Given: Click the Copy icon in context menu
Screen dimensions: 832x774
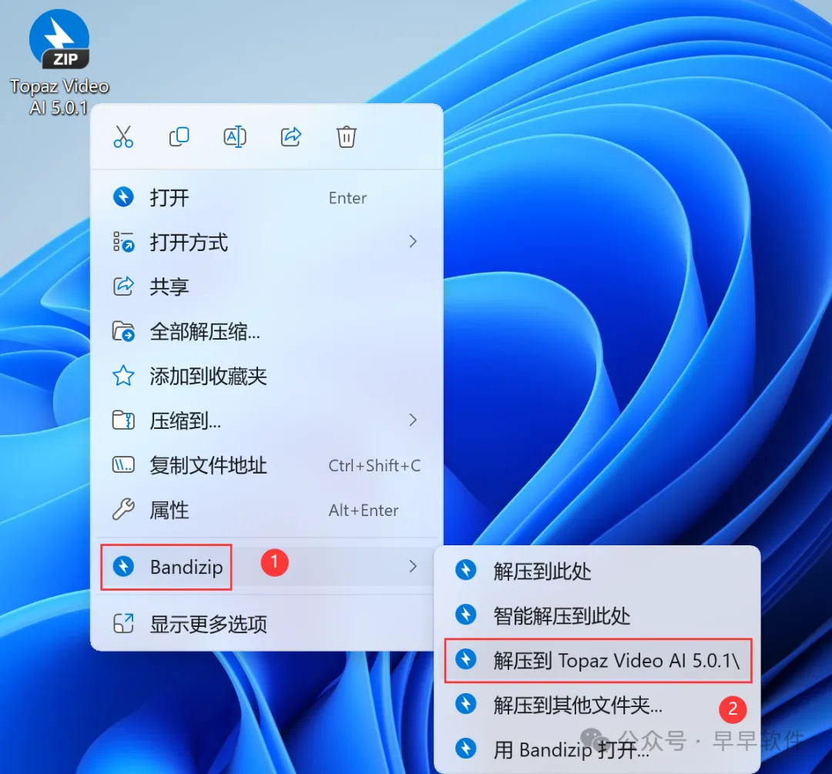Looking at the screenshot, I should pos(179,137).
